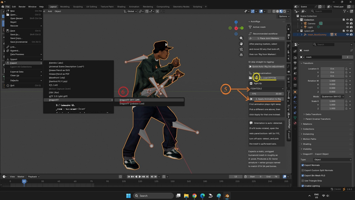The image size is (355, 200).
Task: Open the Output properties tab icon
Action: [295, 63]
